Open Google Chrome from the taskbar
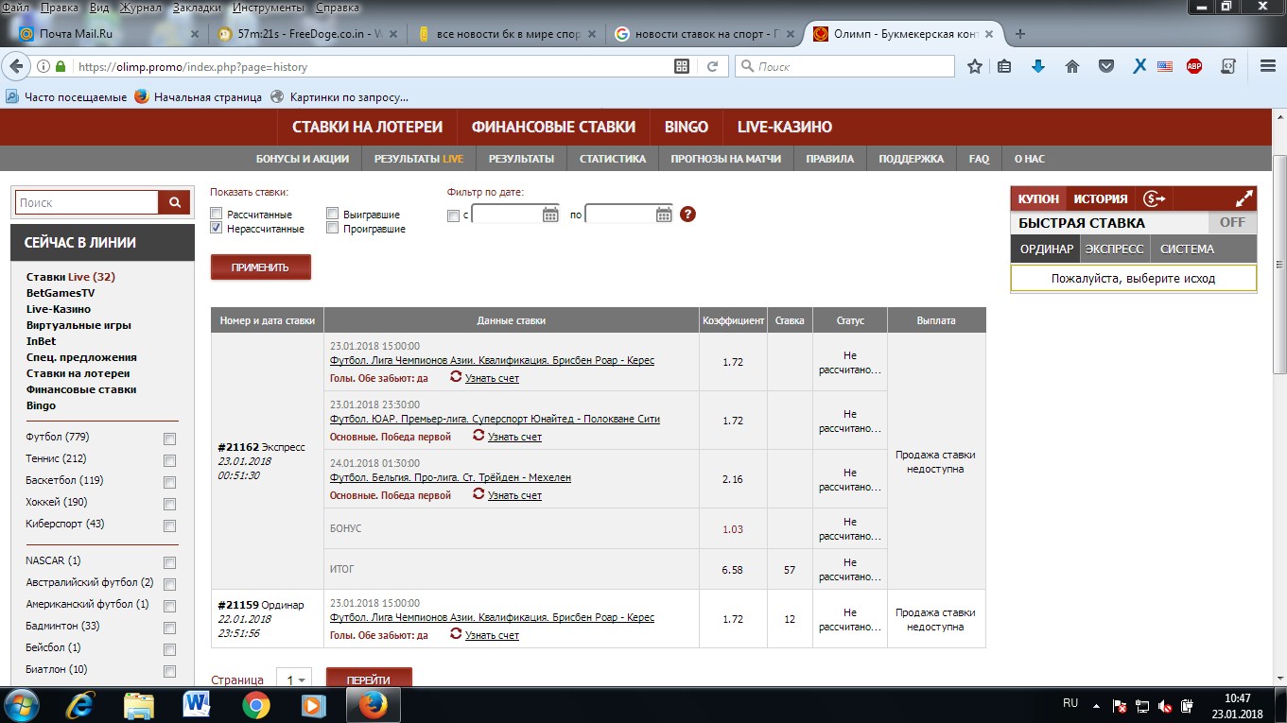 click(255, 705)
